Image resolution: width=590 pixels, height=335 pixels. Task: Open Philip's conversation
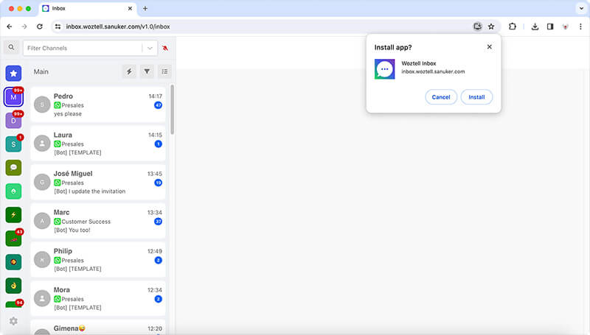click(98, 259)
